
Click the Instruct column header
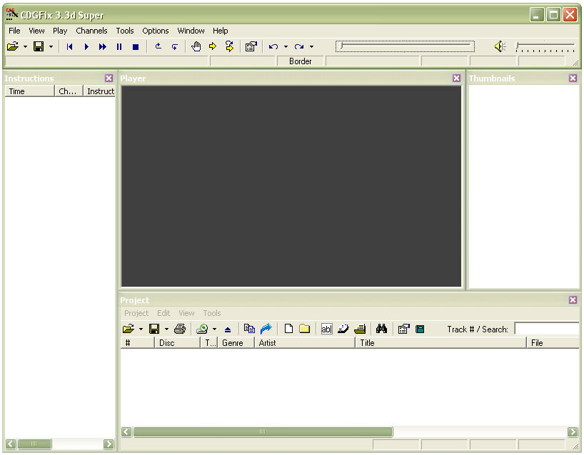(99, 91)
